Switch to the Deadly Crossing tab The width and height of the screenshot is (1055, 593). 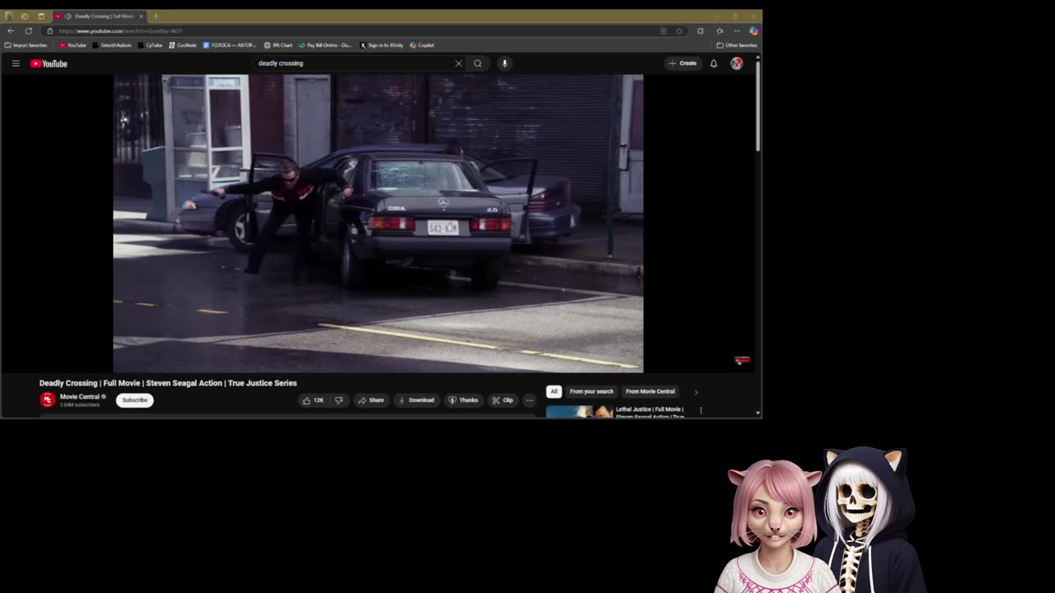(99, 16)
